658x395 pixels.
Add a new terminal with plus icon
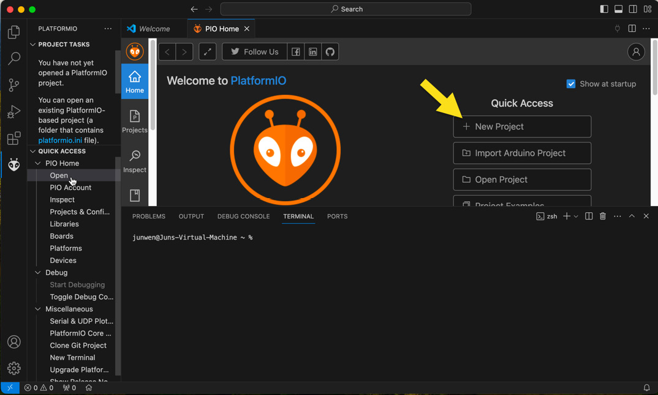coord(567,216)
